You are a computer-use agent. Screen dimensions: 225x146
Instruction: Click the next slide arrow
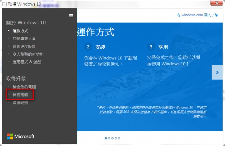pos(217,72)
